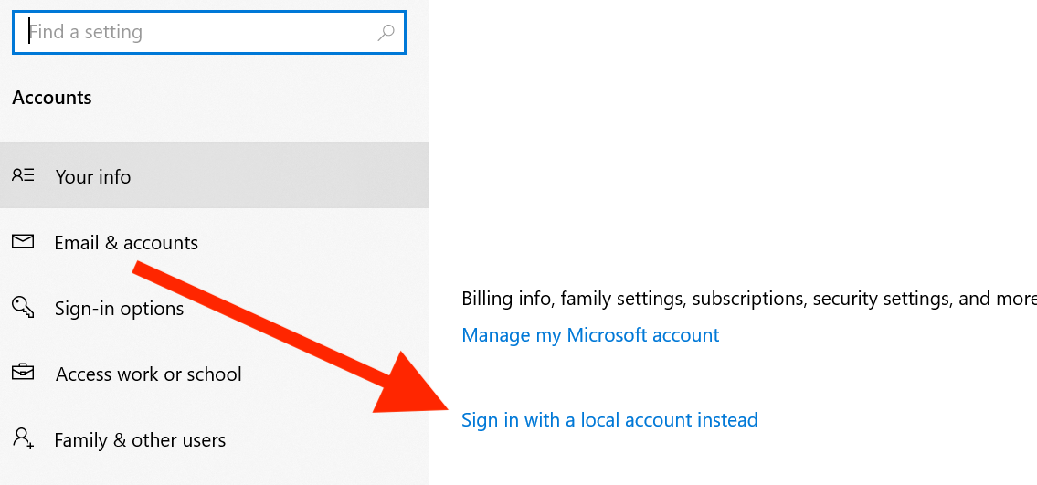
Task: Click the magnifying glass search icon
Action: (386, 33)
